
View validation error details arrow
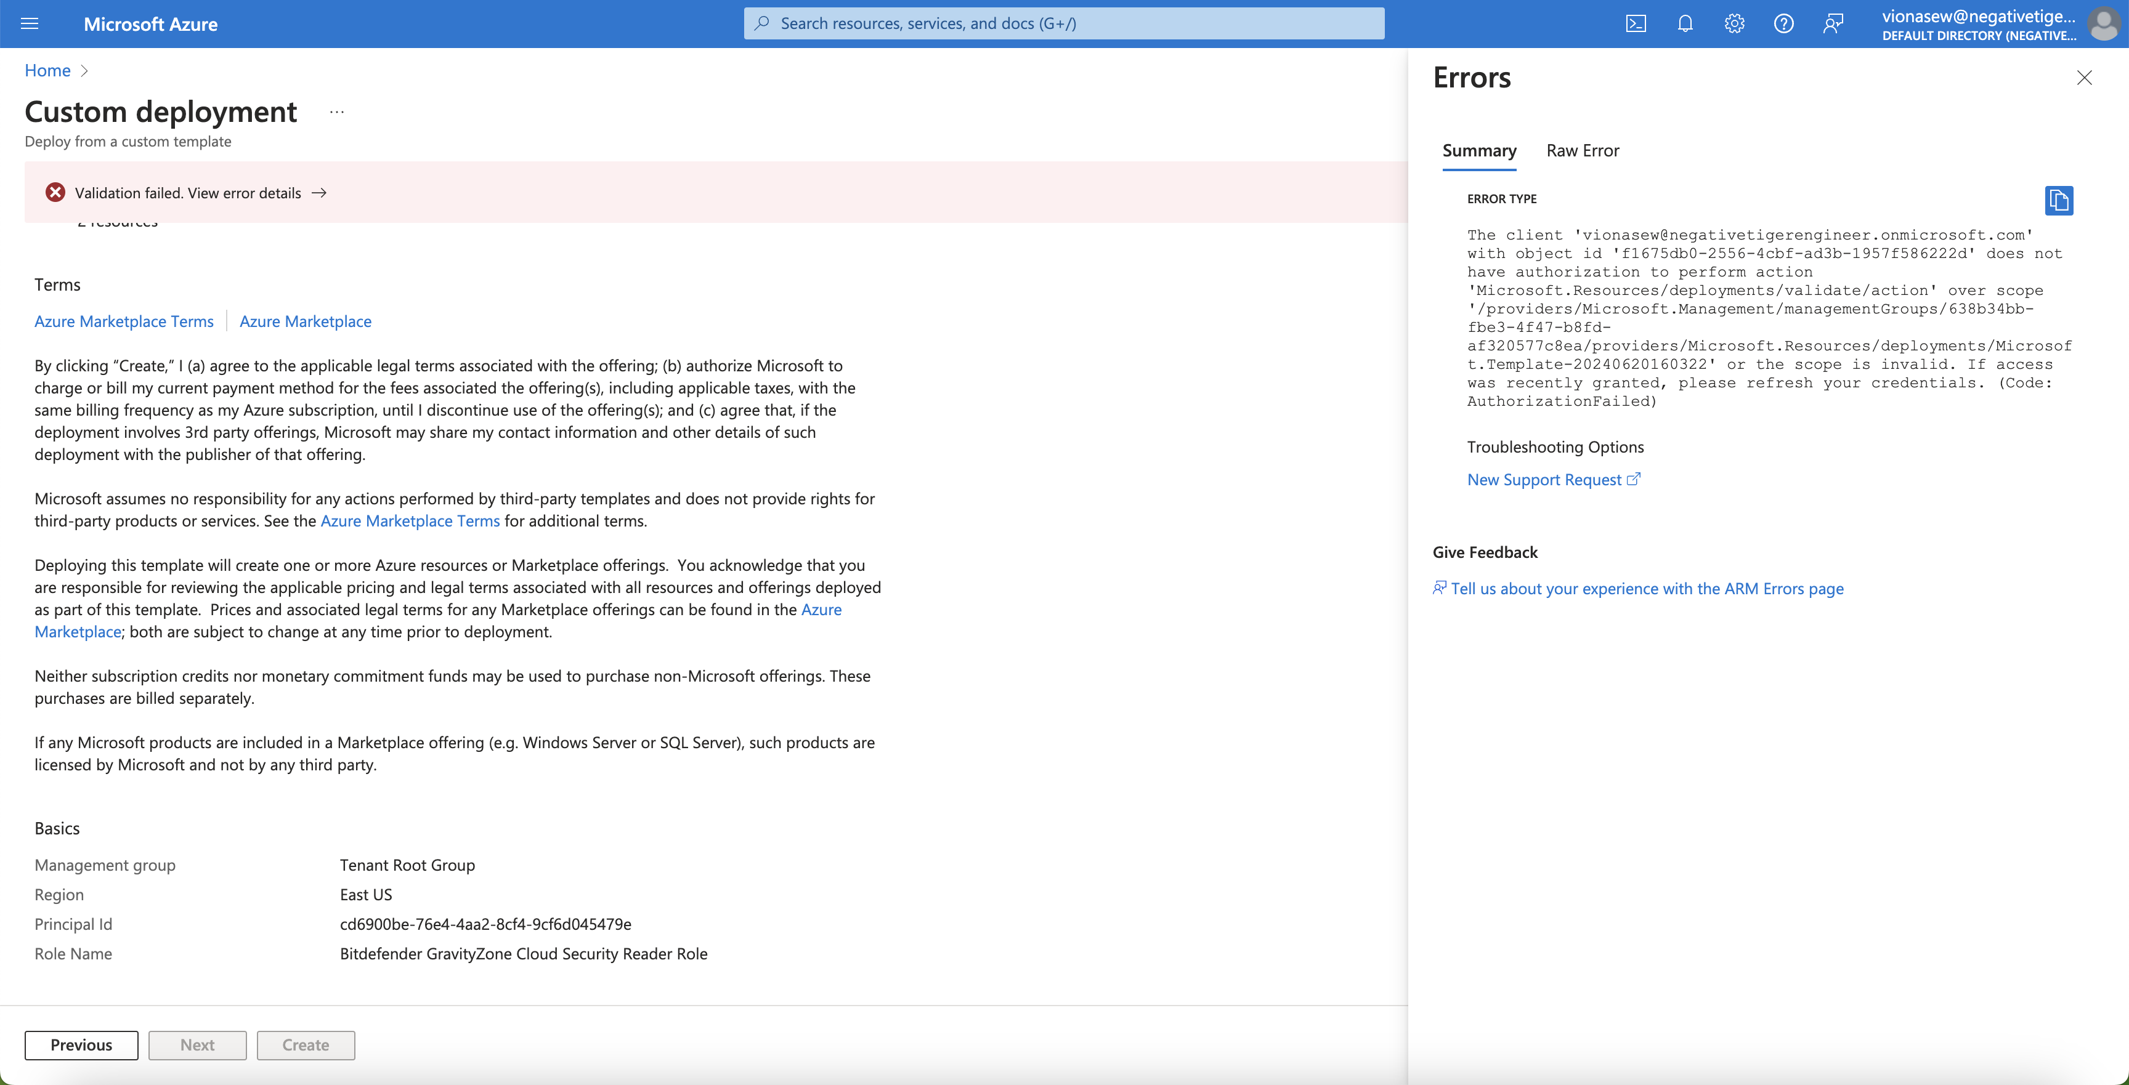(319, 193)
